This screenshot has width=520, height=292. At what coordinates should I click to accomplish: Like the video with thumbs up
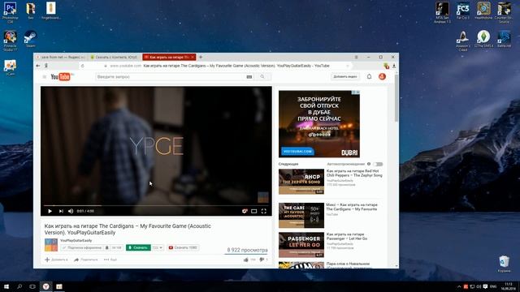point(246,260)
